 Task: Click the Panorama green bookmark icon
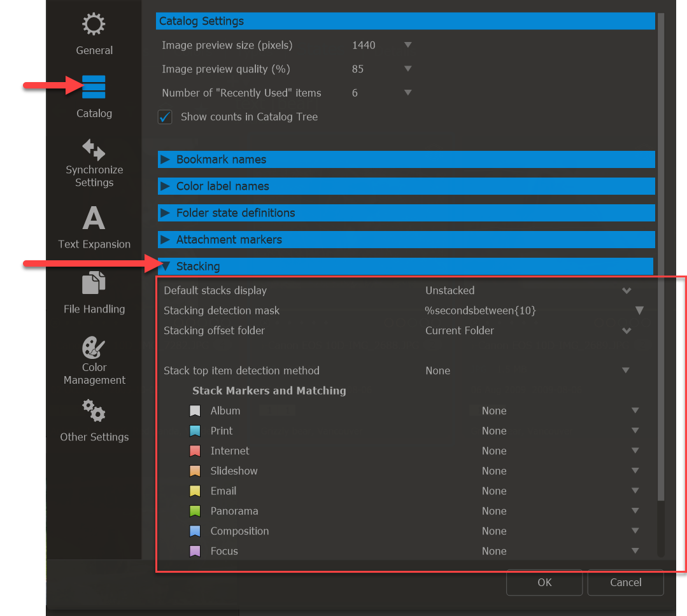(x=195, y=511)
